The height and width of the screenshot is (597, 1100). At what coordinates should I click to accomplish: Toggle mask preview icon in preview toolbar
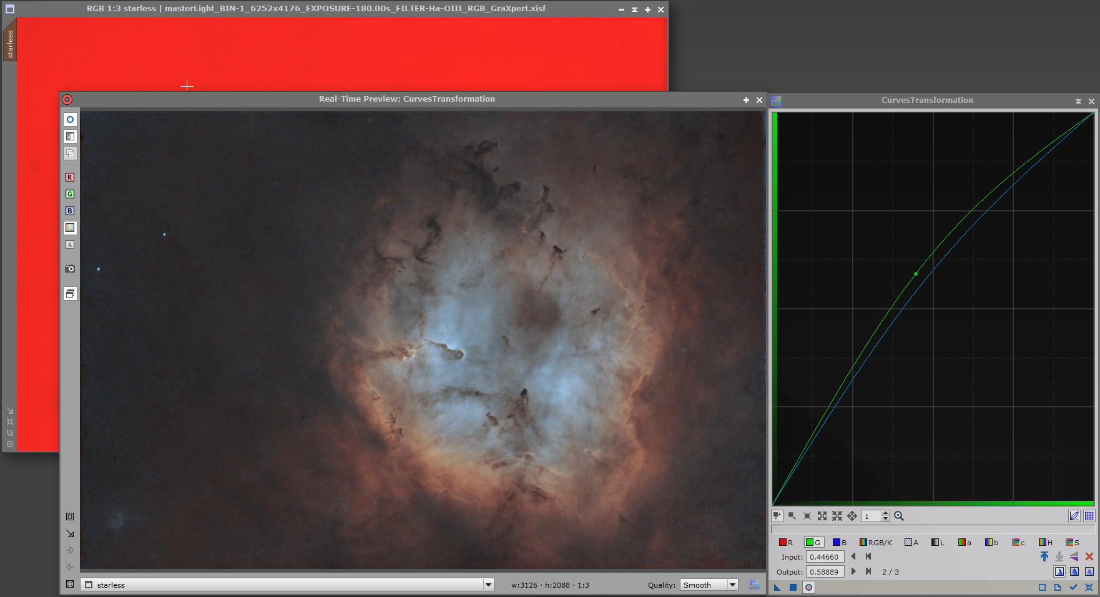[70, 136]
